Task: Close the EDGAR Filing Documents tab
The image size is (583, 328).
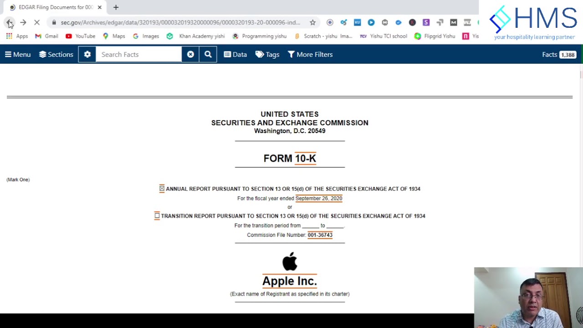Action: tap(99, 7)
